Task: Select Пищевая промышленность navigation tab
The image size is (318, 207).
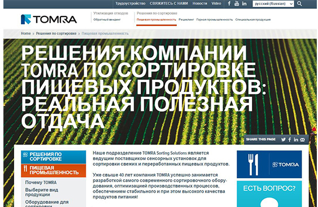Action: pyautogui.click(x=156, y=20)
